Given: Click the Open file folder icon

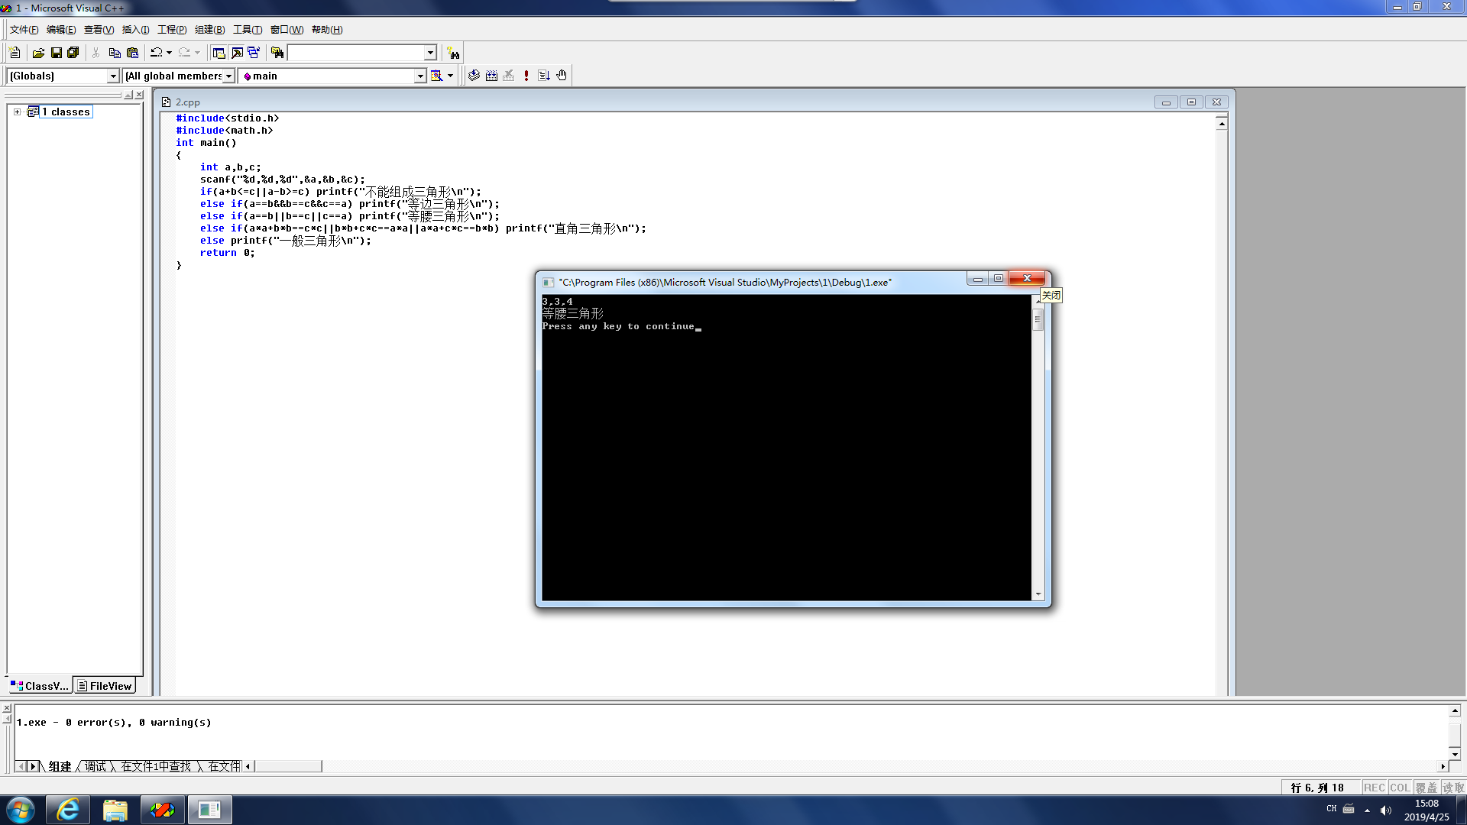Looking at the screenshot, I should click(x=38, y=53).
